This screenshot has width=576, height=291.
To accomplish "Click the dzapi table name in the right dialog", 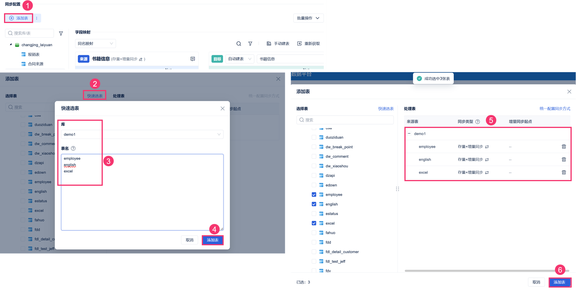I will coord(330,176).
